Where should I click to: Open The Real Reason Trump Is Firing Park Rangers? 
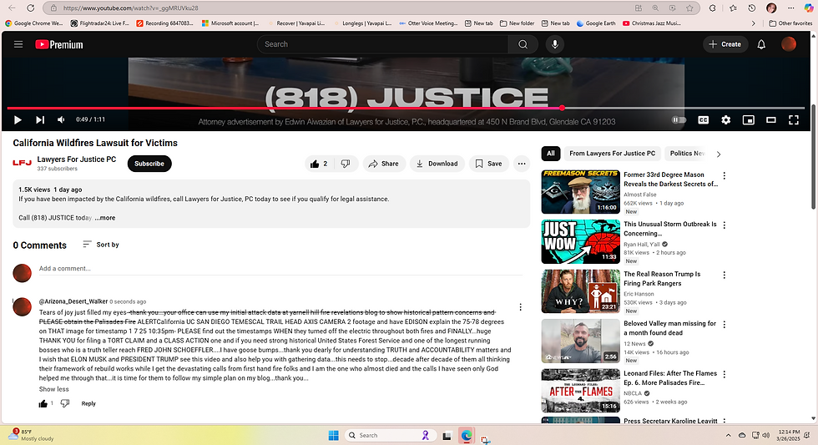pos(662,279)
